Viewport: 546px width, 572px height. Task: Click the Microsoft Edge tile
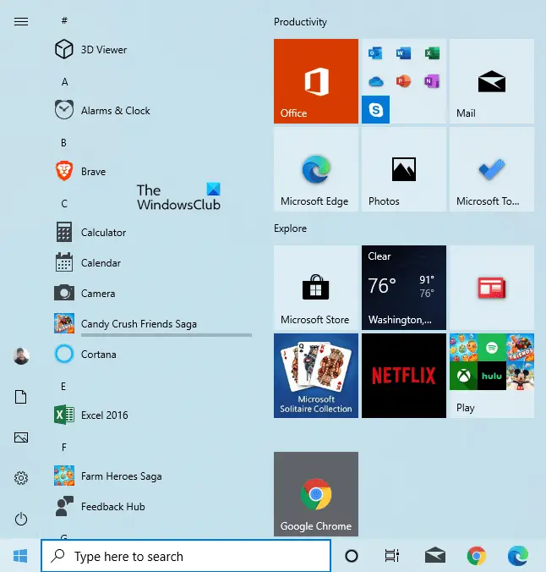tap(315, 169)
